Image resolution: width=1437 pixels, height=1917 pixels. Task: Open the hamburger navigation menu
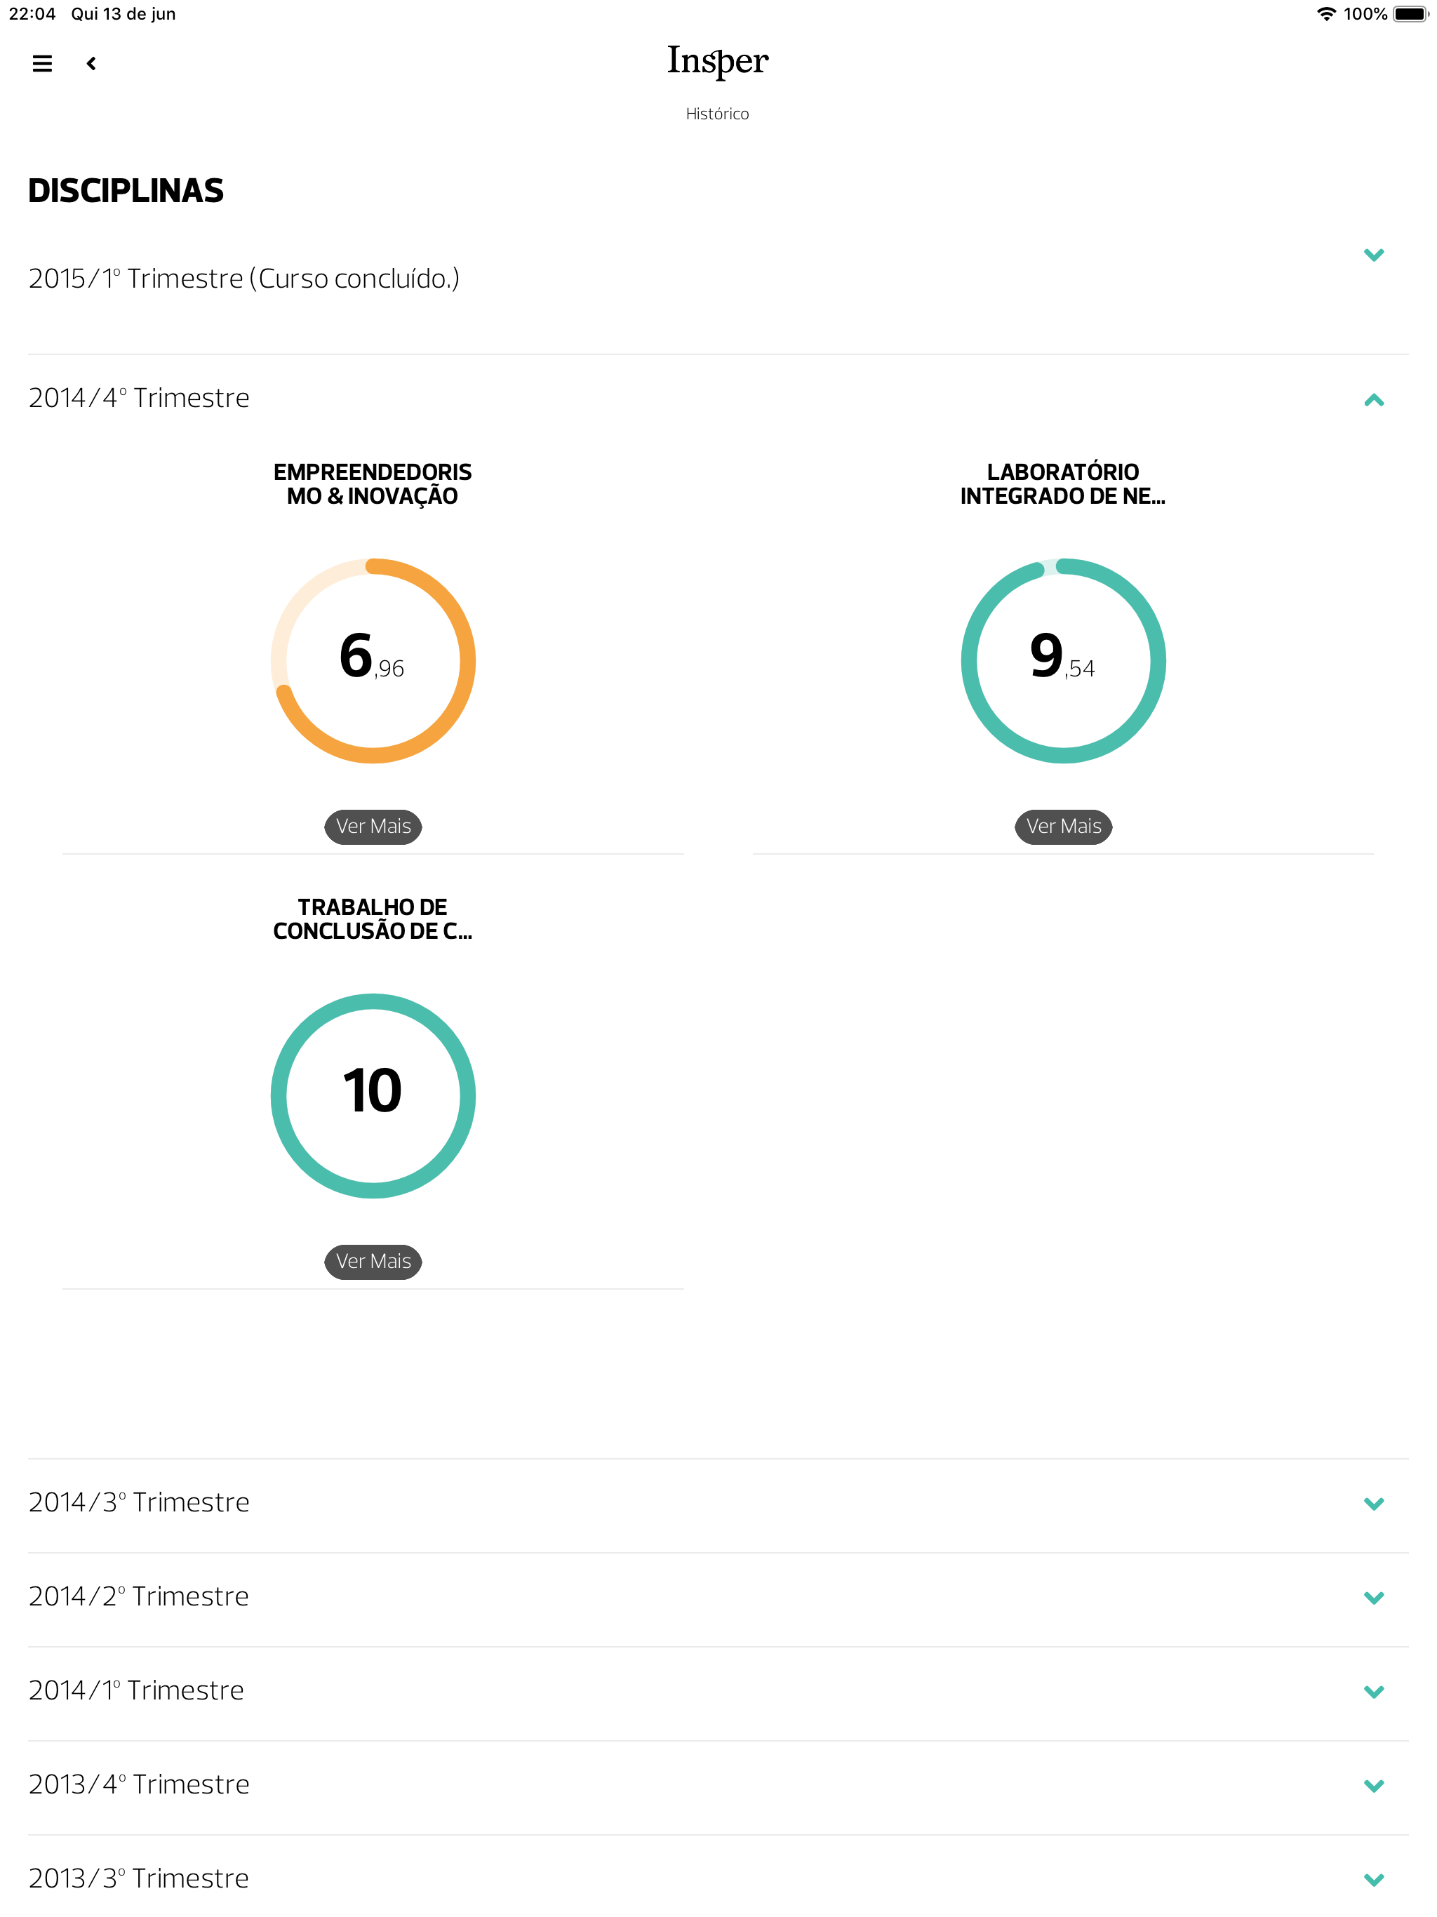41,63
